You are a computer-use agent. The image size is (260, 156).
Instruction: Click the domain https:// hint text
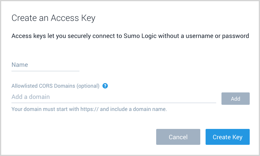[89, 109]
